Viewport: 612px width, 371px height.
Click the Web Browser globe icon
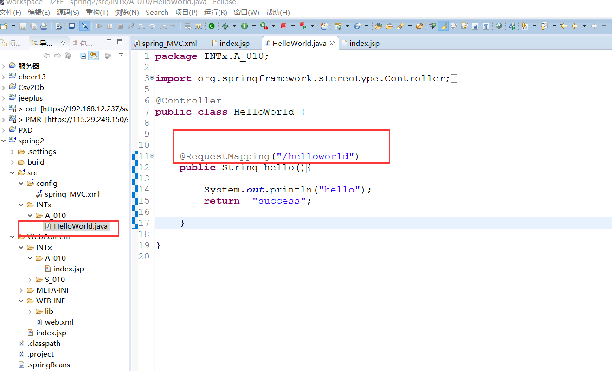[x=499, y=26]
